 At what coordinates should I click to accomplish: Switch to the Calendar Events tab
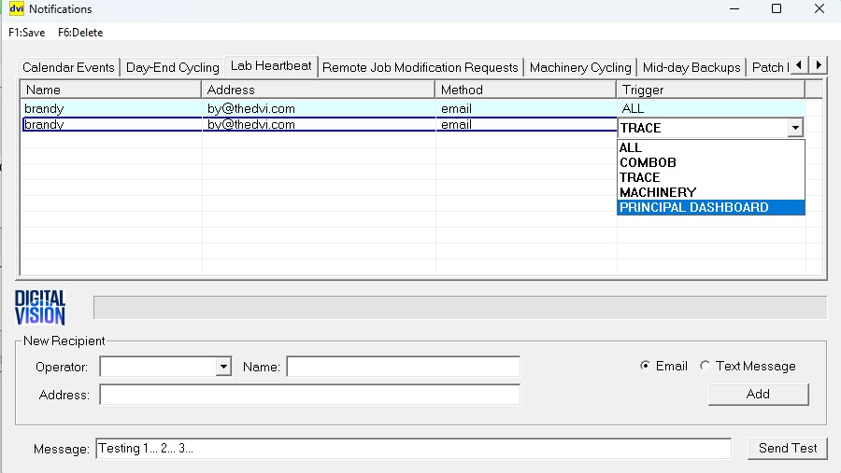coord(68,67)
